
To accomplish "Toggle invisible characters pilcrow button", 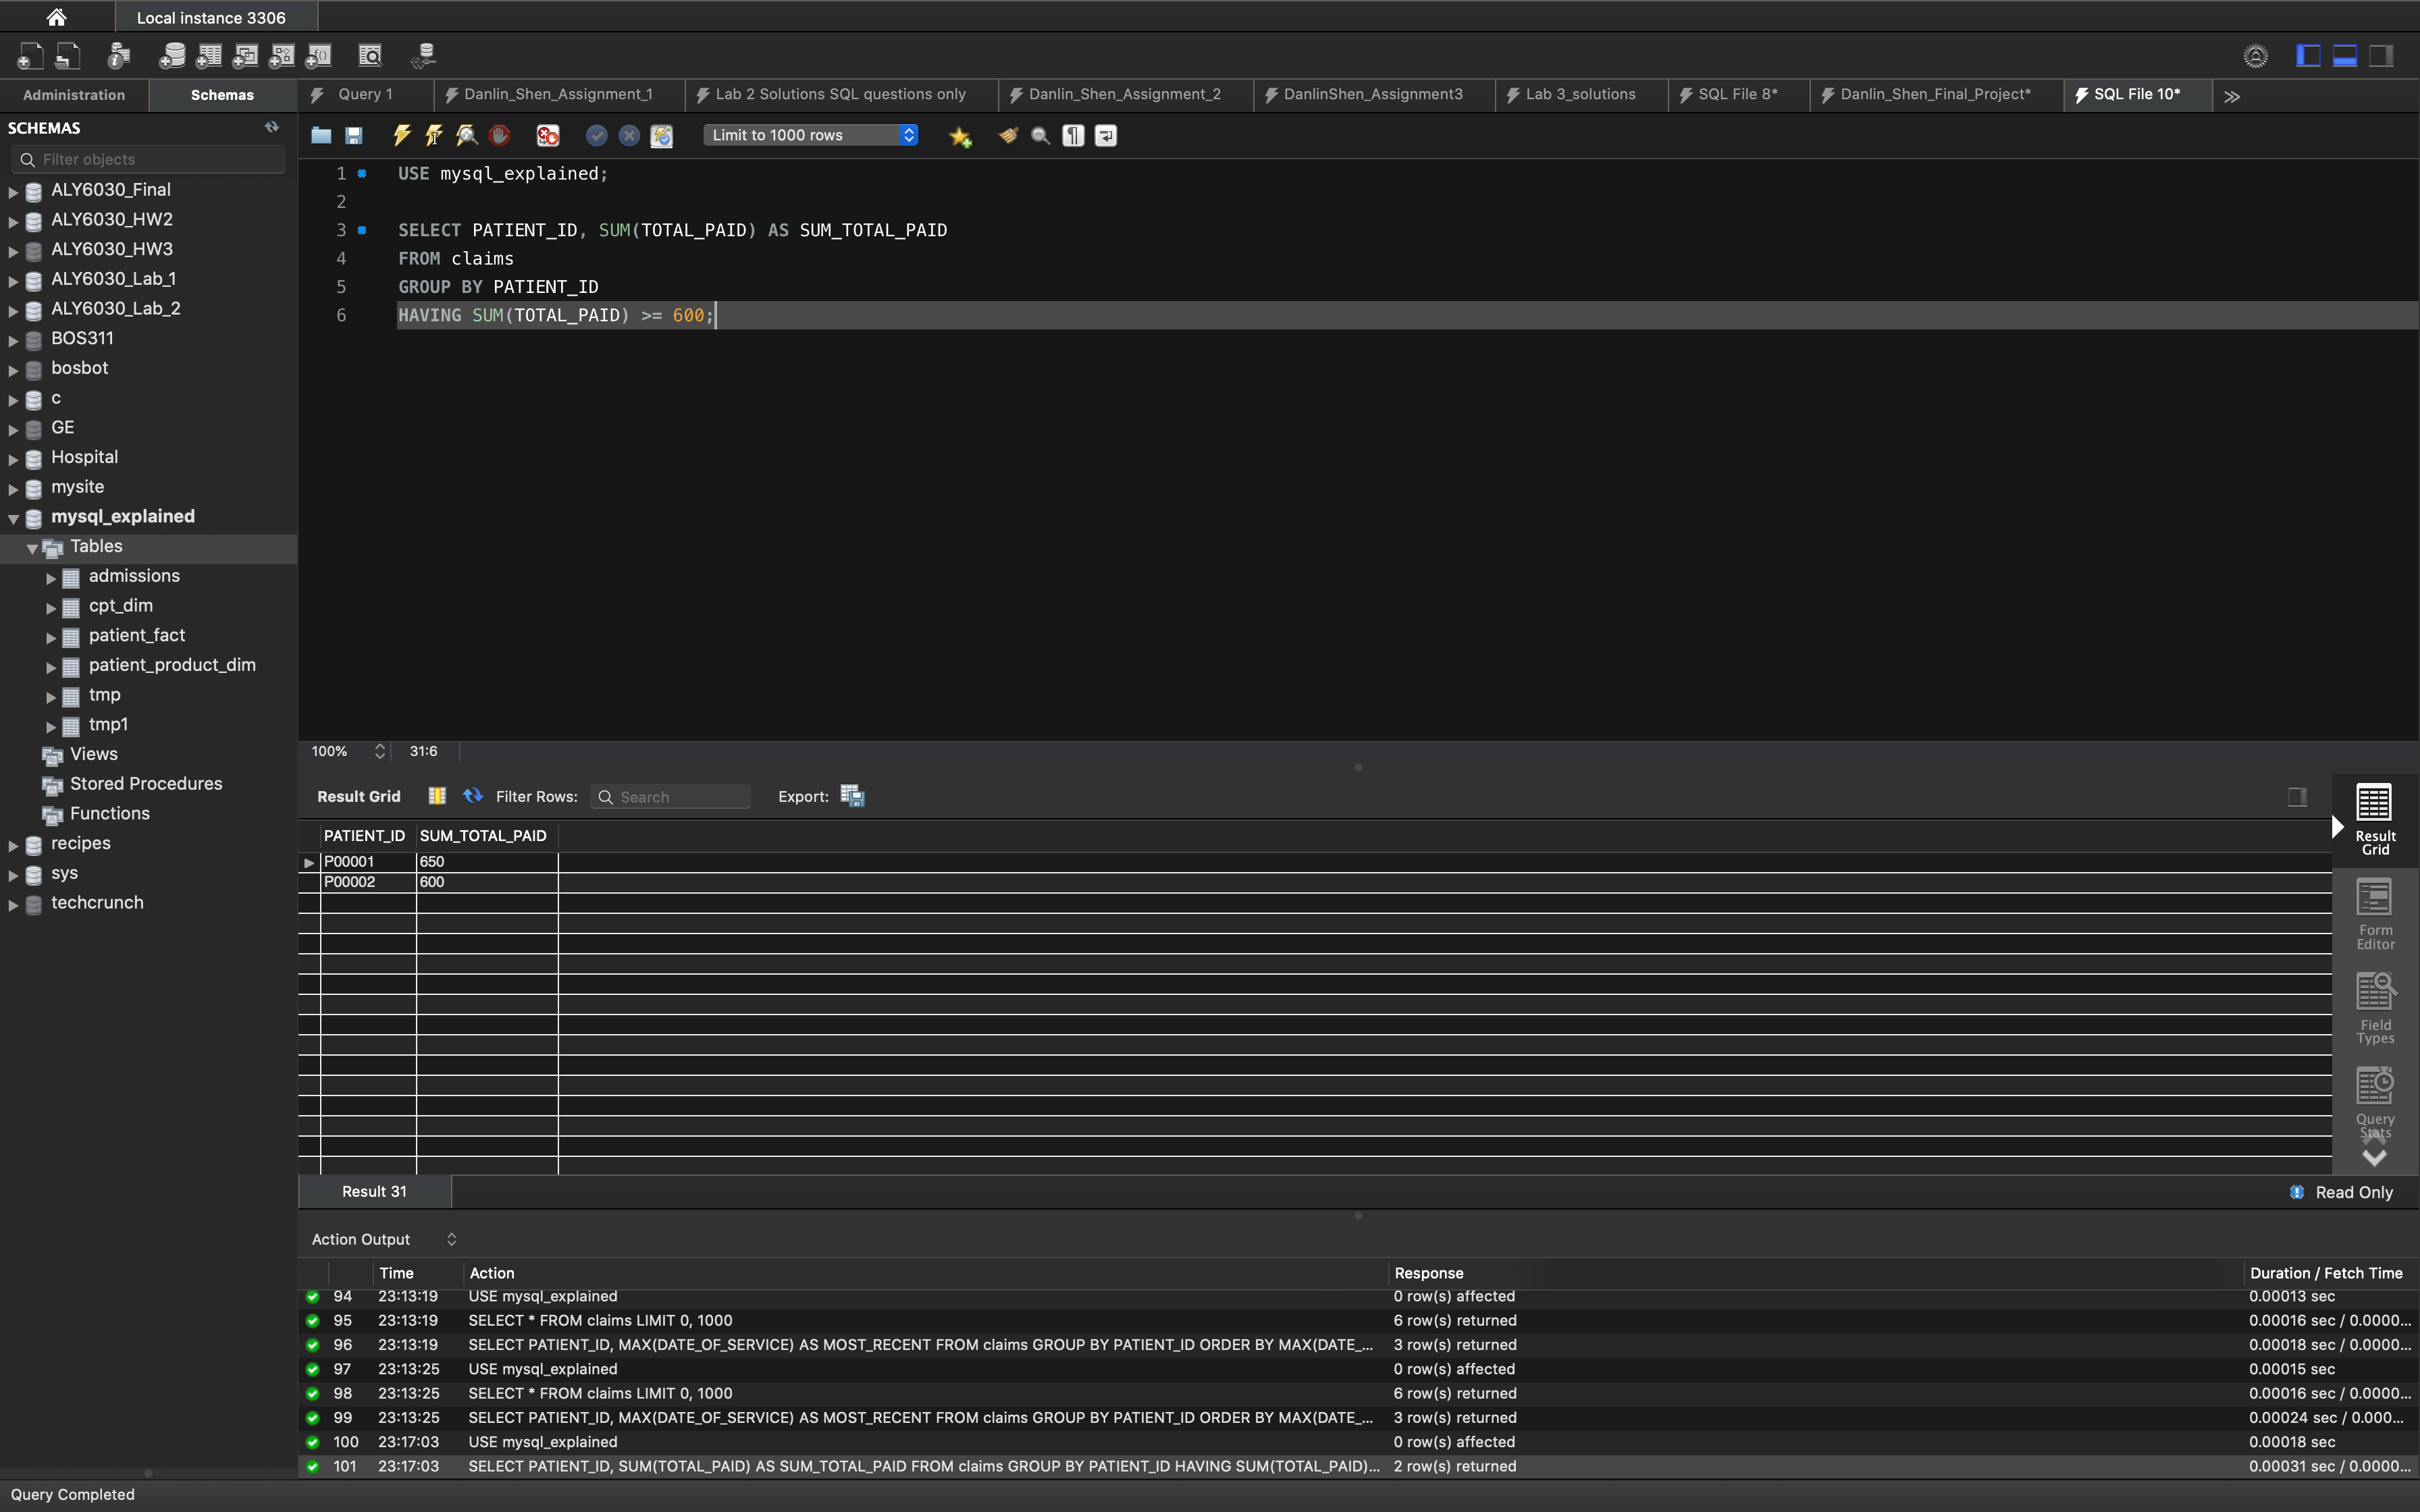I will click(1073, 135).
